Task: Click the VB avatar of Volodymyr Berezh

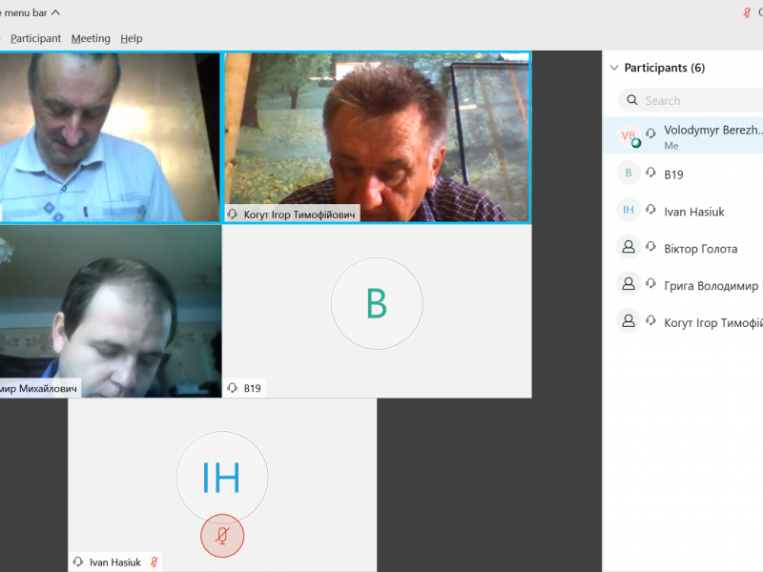Action: click(628, 135)
